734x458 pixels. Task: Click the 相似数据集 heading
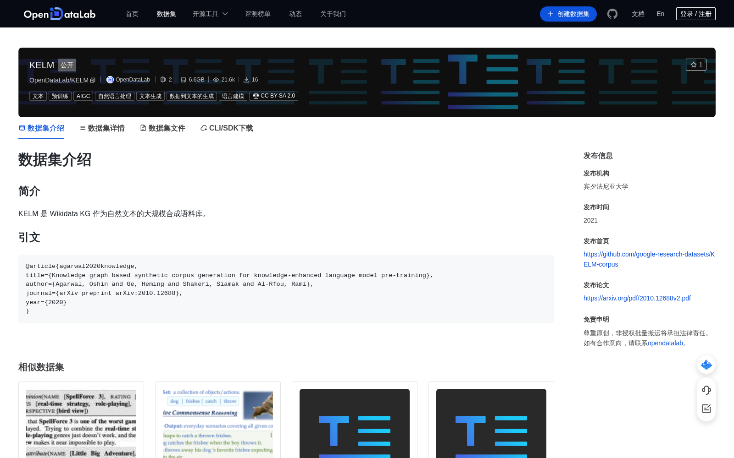coord(41,367)
